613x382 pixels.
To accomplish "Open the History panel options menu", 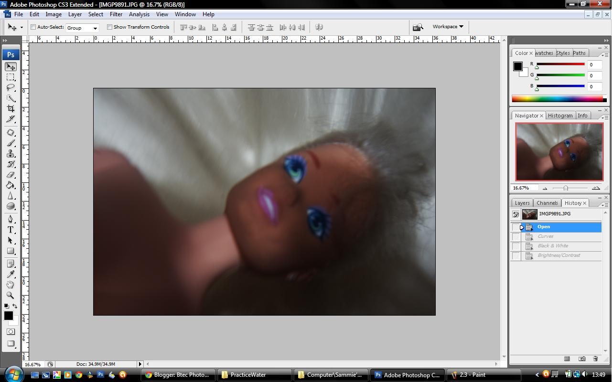I will (604, 205).
